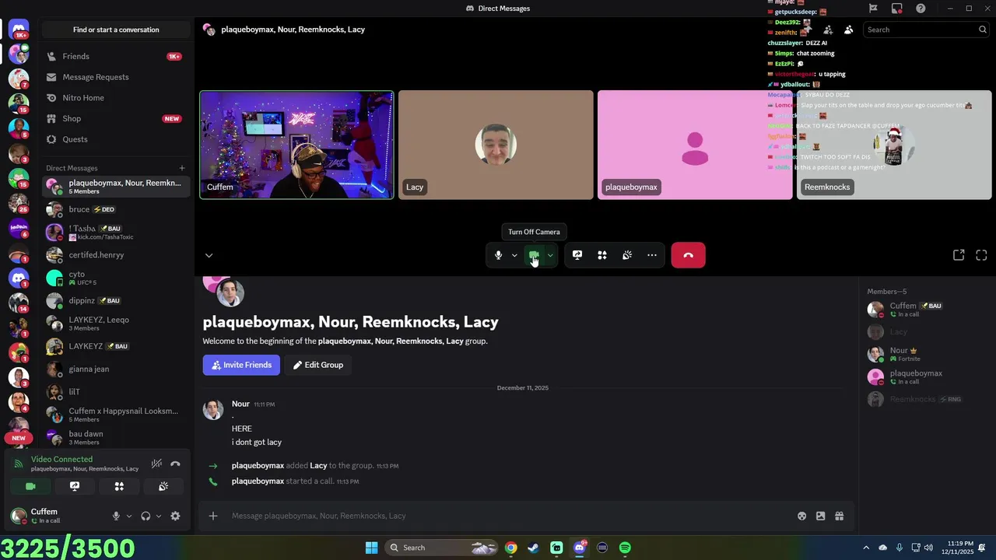996x560 pixels.
Task: Select plaqueboymax's pink video tile
Action: click(695, 145)
